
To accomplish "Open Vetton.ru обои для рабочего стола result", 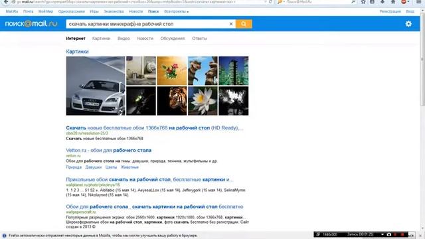I will [109, 151].
